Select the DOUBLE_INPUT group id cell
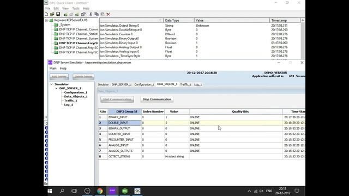Screen dimensions: 349x196 124,123
